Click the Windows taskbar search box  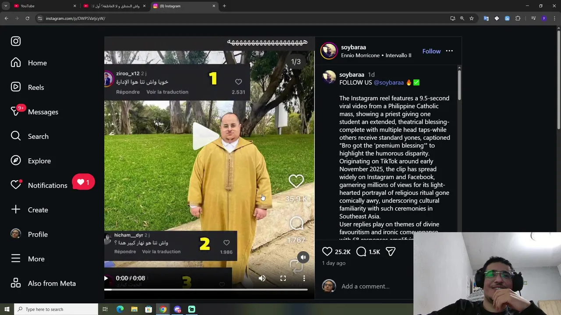[x=56, y=309]
